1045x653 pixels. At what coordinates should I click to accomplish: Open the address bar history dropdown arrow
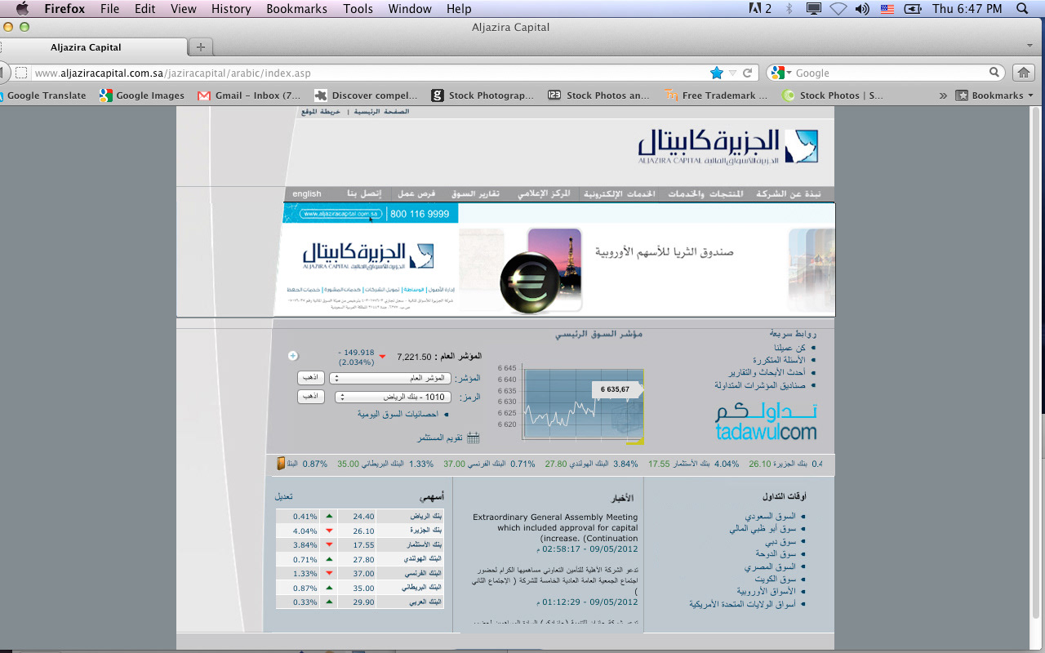[x=732, y=73]
